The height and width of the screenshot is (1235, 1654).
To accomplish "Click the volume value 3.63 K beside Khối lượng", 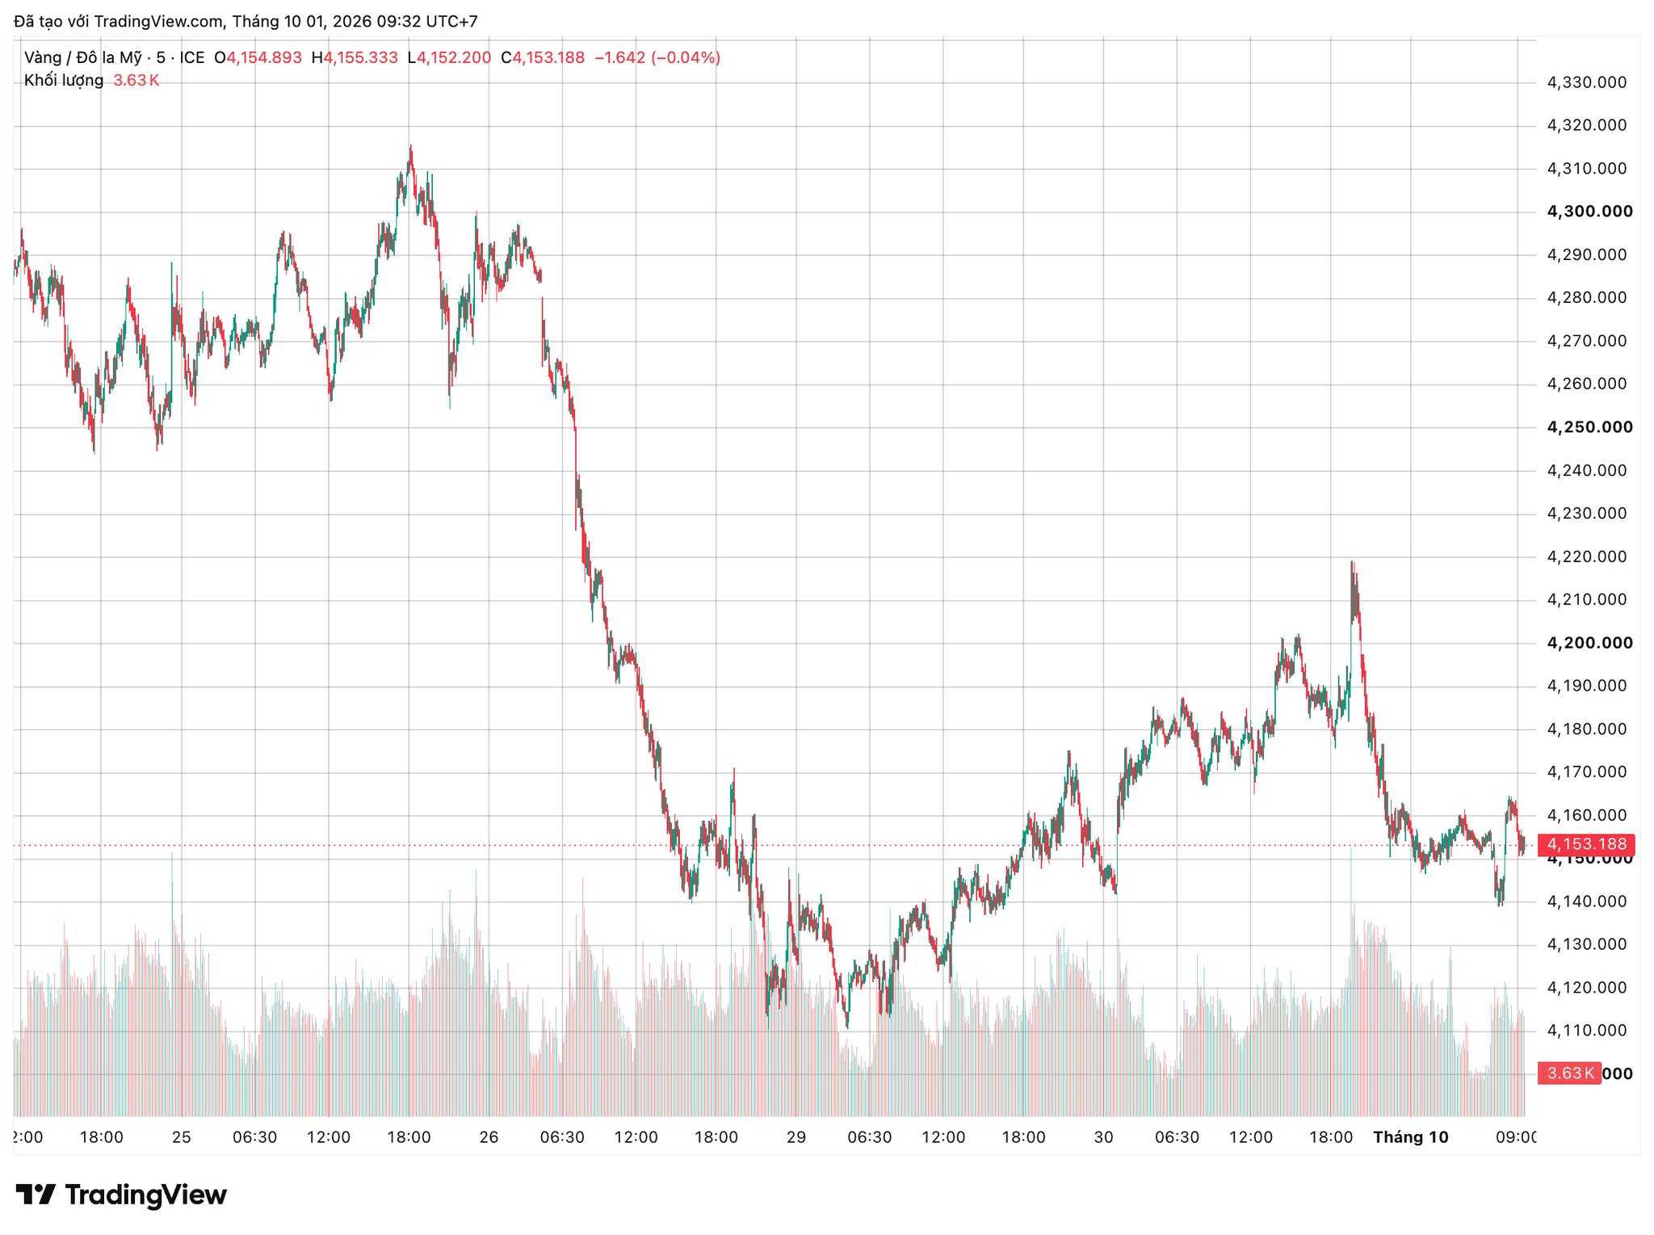I will [136, 80].
